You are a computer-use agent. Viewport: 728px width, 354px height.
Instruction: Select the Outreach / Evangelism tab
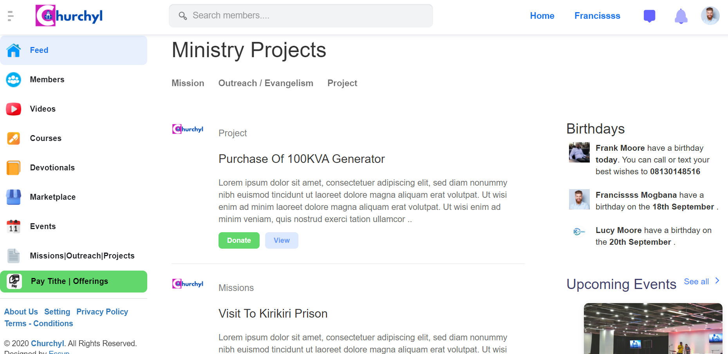pyautogui.click(x=266, y=83)
